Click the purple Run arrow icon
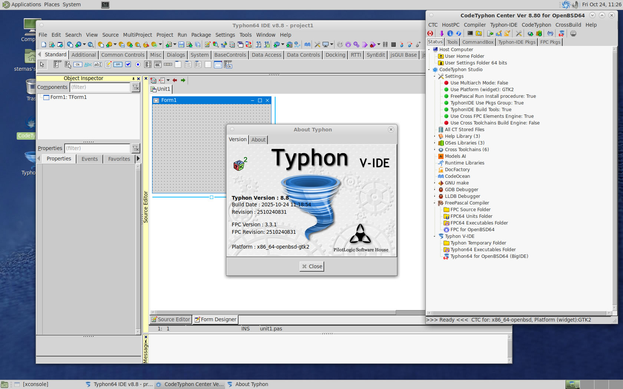 365,45
